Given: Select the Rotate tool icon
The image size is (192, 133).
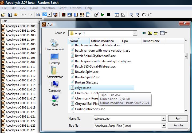Looking at the screenshot, I should point(150,15).
